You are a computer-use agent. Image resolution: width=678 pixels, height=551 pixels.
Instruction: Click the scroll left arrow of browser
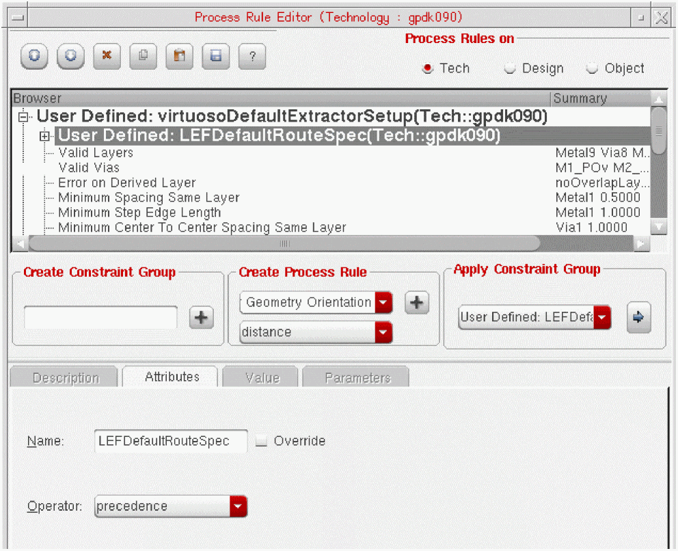point(20,243)
